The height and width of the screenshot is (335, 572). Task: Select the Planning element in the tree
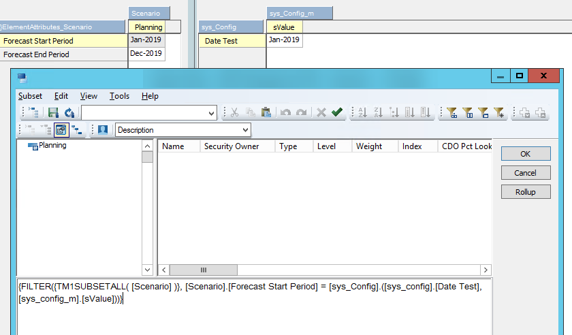52,145
